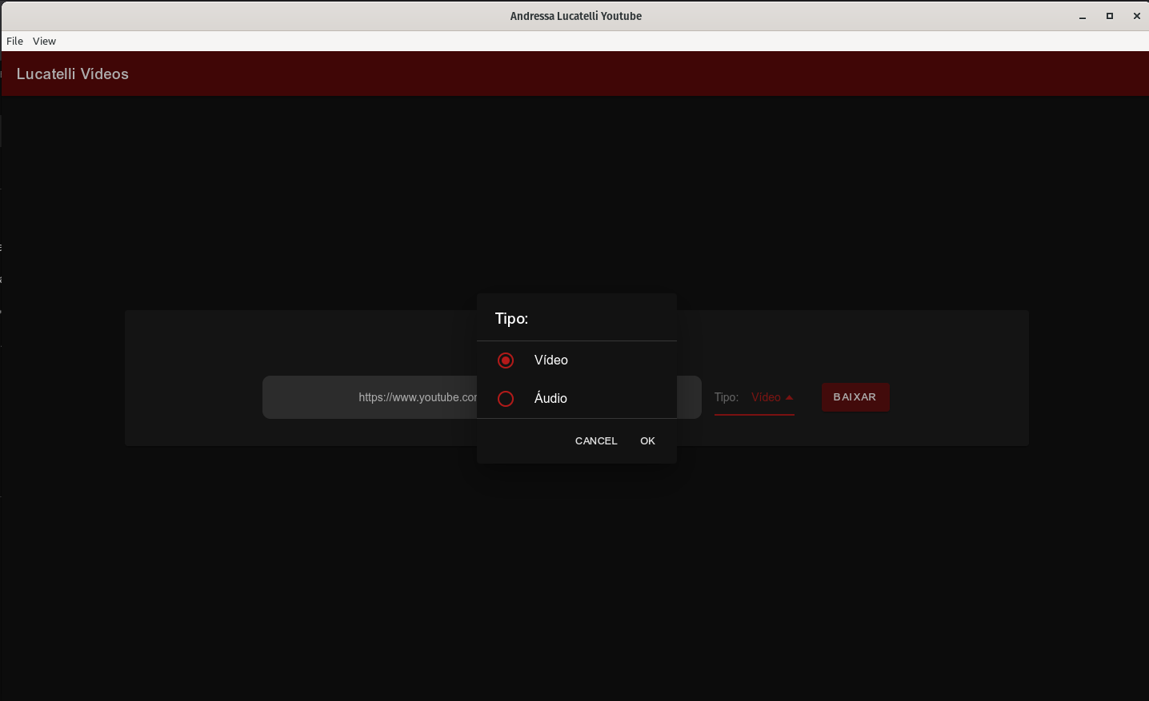This screenshot has width=1149, height=701.
Task: Click the Áudio radio circle icon
Action: pyautogui.click(x=506, y=398)
